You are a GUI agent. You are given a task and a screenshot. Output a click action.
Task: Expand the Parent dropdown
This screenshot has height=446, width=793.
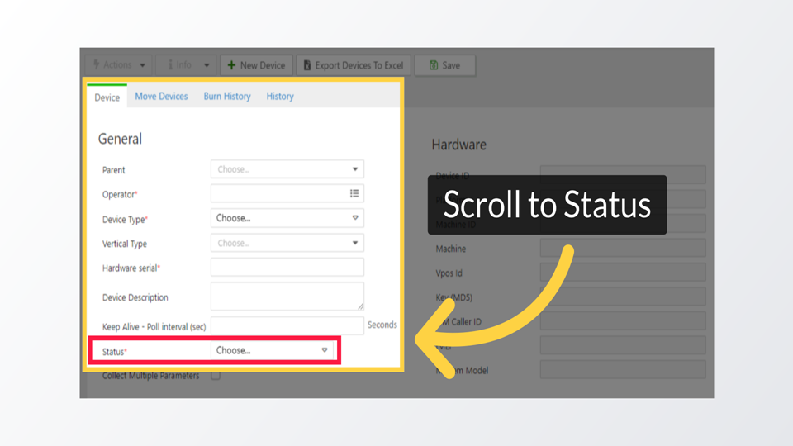(x=287, y=169)
